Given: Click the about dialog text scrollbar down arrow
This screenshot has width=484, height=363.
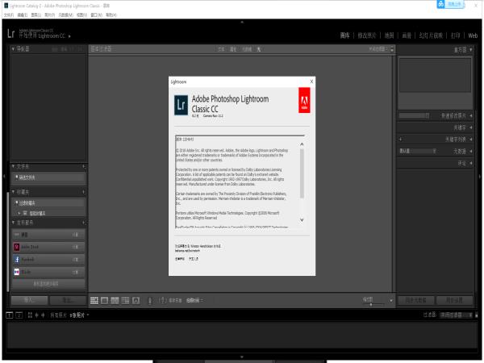Looking at the screenshot, I should (302, 219).
